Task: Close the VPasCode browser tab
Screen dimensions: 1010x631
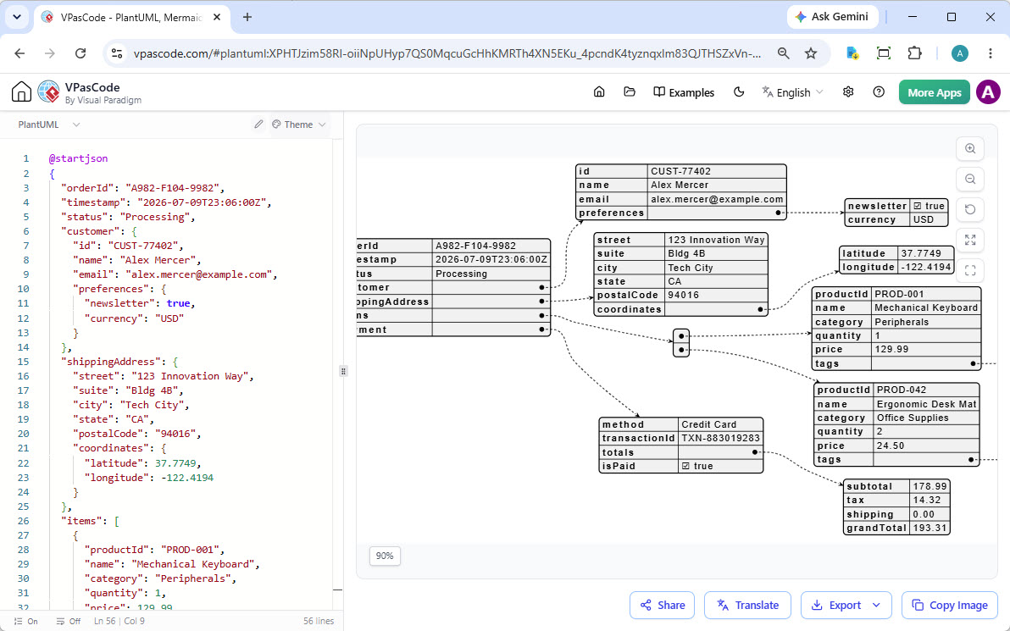Action: tap(218, 18)
